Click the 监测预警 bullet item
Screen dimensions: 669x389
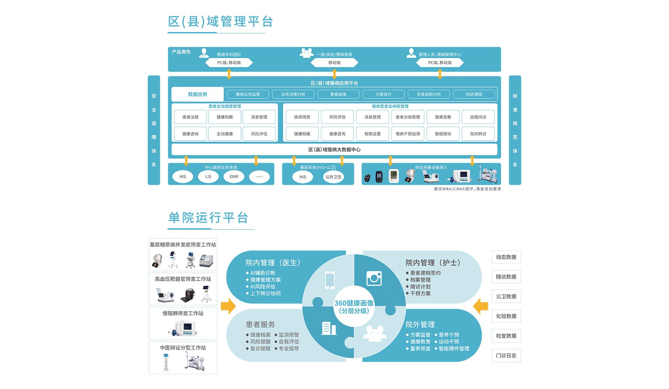pyautogui.click(x=287, y=335)
